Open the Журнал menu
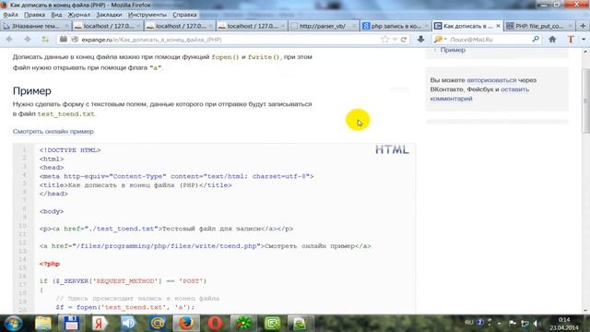 click(x=79, y=15)
